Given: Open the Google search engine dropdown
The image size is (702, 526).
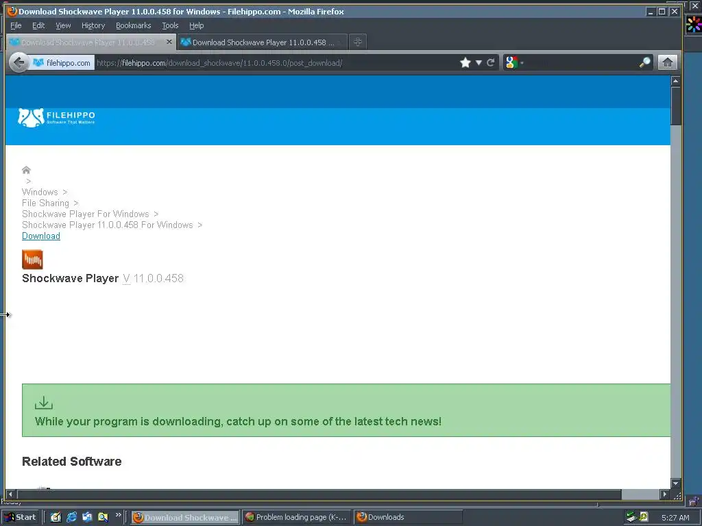Looking at the screenshot, I should coord(514,62).
